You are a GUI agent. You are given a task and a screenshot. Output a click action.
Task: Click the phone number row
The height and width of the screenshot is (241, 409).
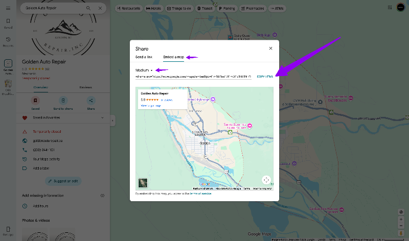pyautogui.click(x=63, y=150)
